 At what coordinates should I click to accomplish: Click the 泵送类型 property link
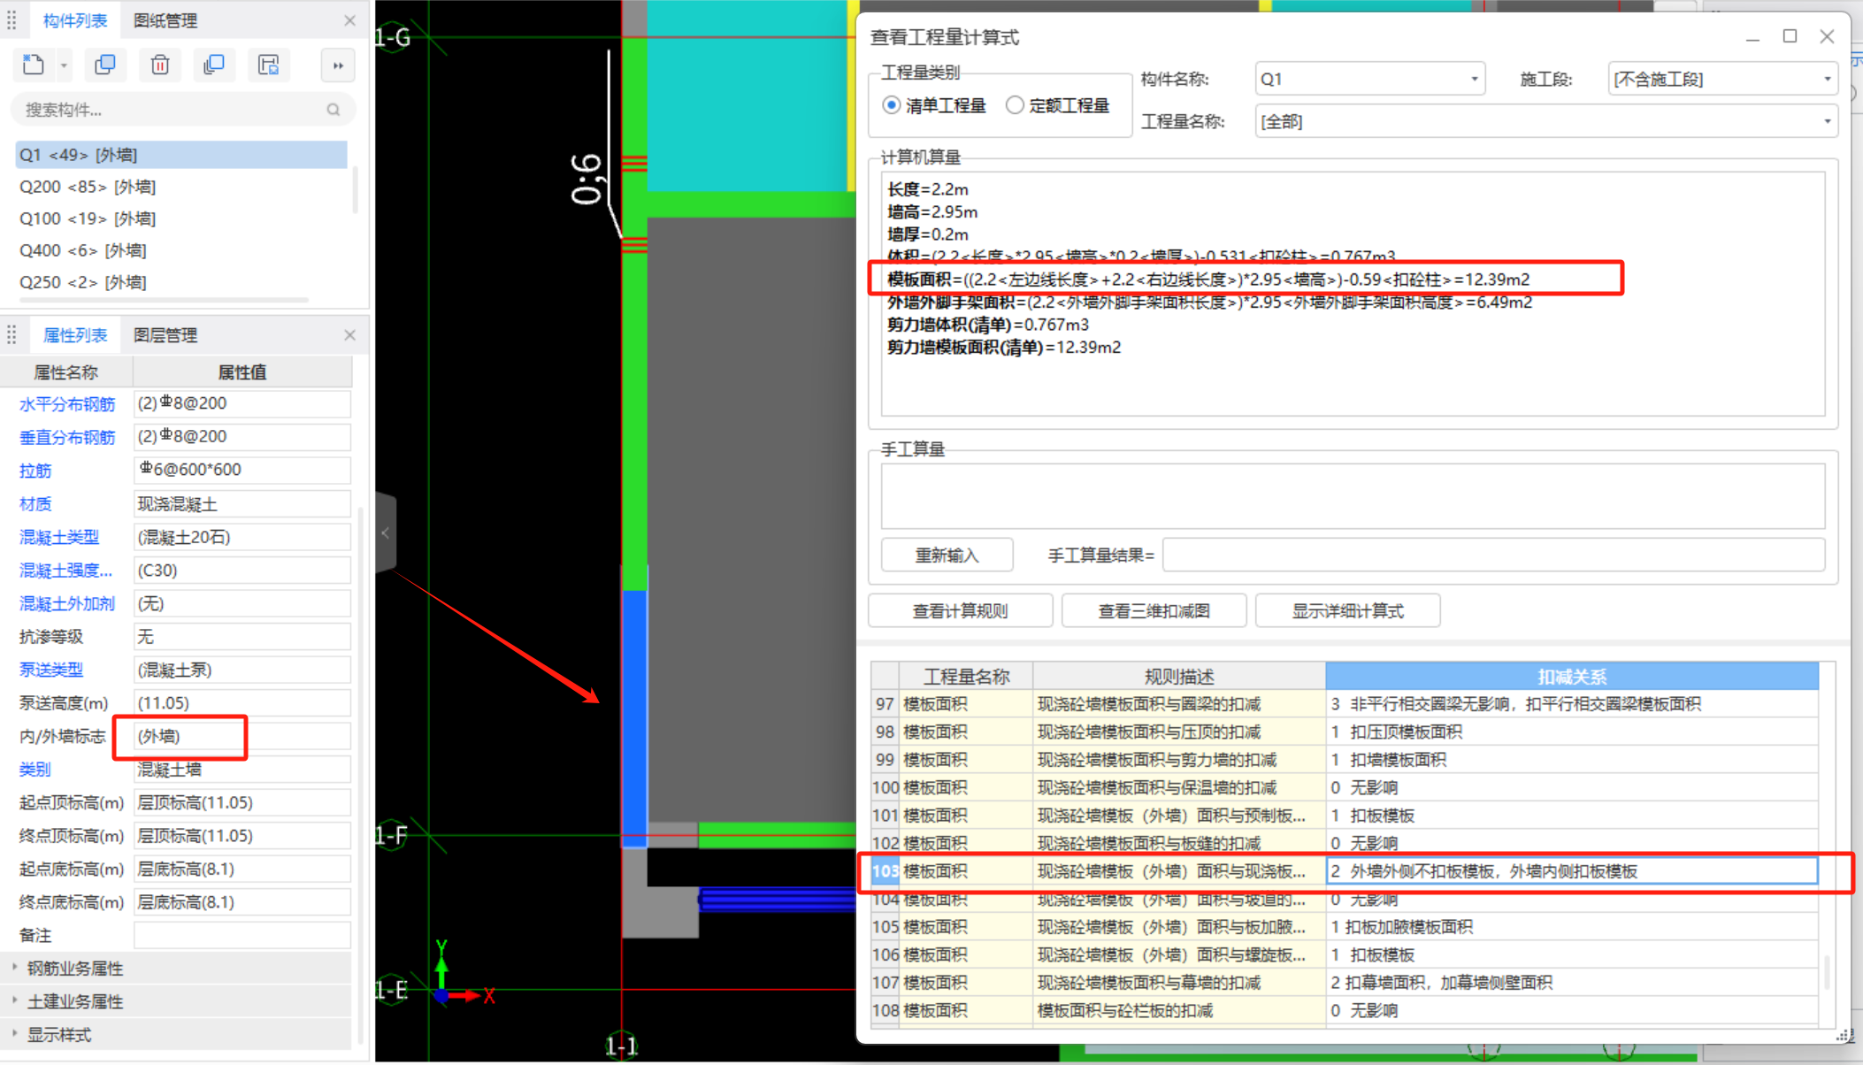pos(51,670)
